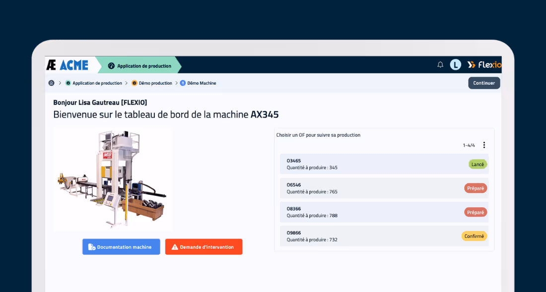Open the notifications bell icon

pyautogui.click(x=440, y=64)
